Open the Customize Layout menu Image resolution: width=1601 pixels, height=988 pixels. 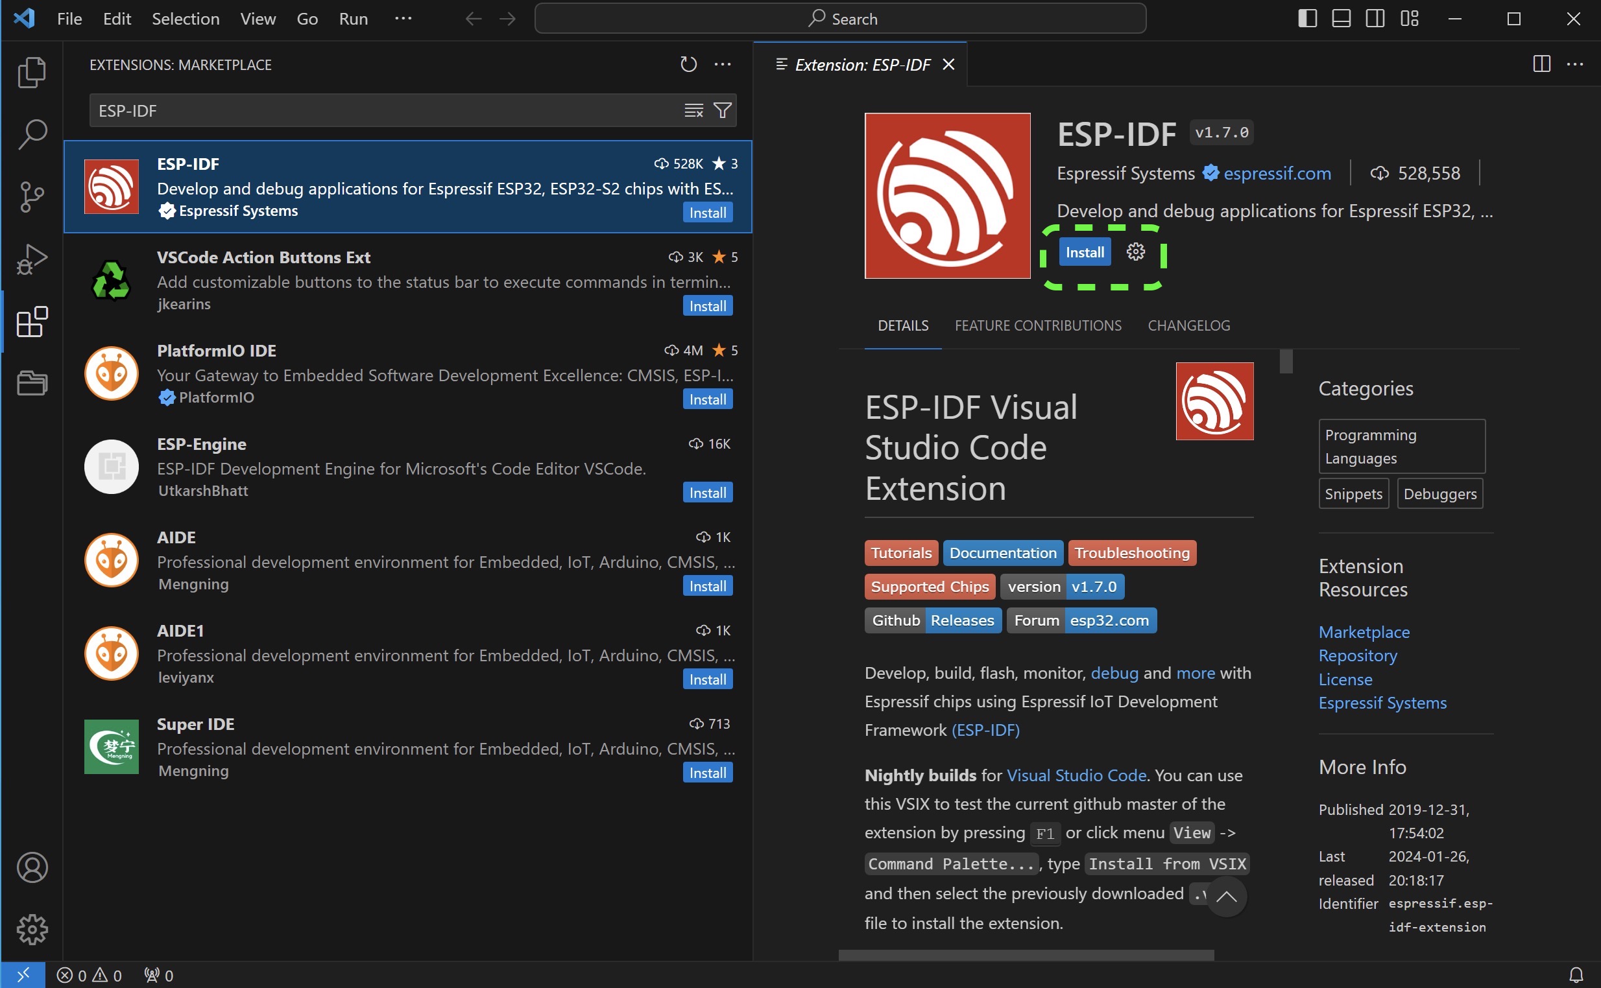(x=1410, y=18)
